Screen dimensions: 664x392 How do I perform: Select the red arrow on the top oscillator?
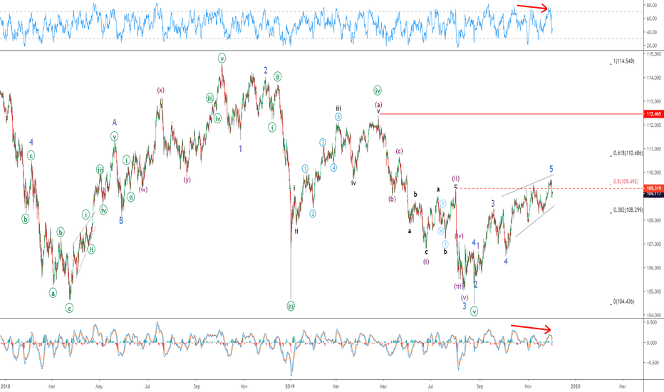click(x=534, y=7)
